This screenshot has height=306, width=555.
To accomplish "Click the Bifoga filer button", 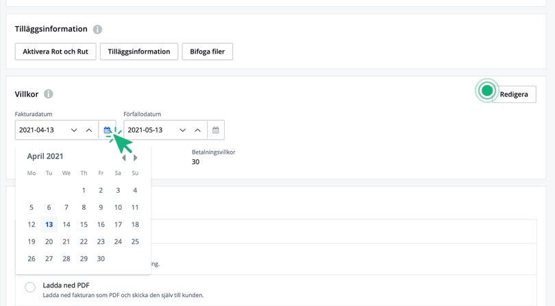I will pyautogui.click(x=207, y=51).
